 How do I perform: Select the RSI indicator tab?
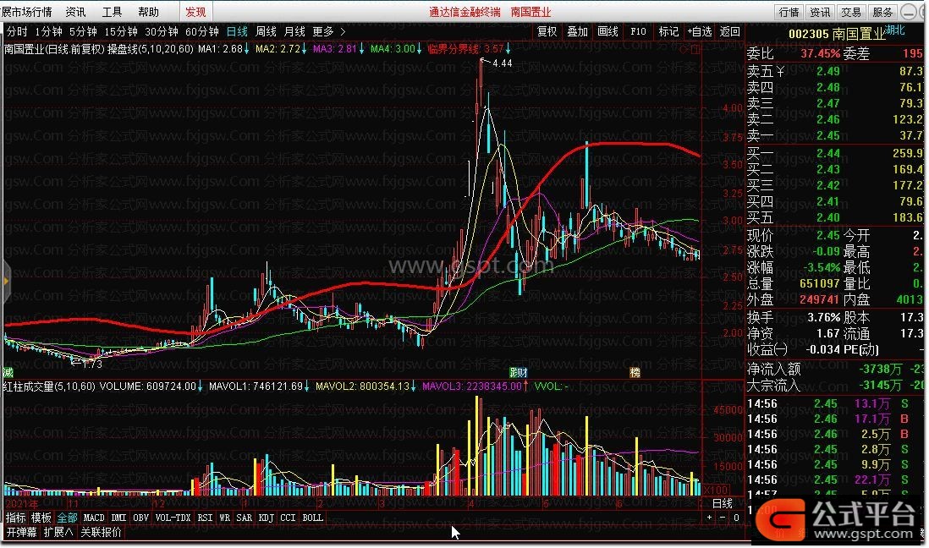pyautogui.click(x=205, y=518)
